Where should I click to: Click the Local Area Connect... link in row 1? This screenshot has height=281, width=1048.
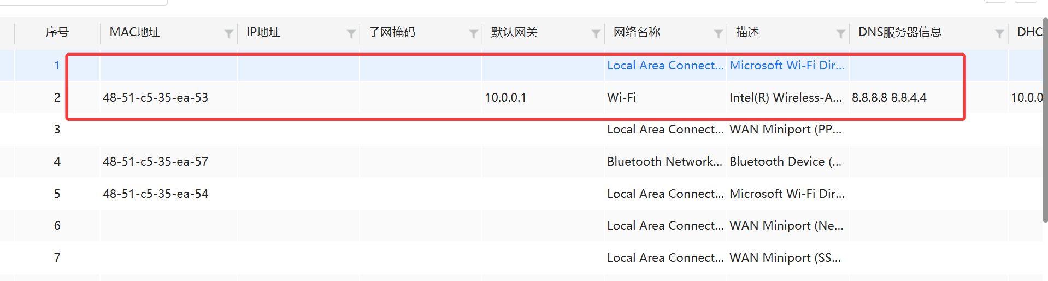pos(665,65)
